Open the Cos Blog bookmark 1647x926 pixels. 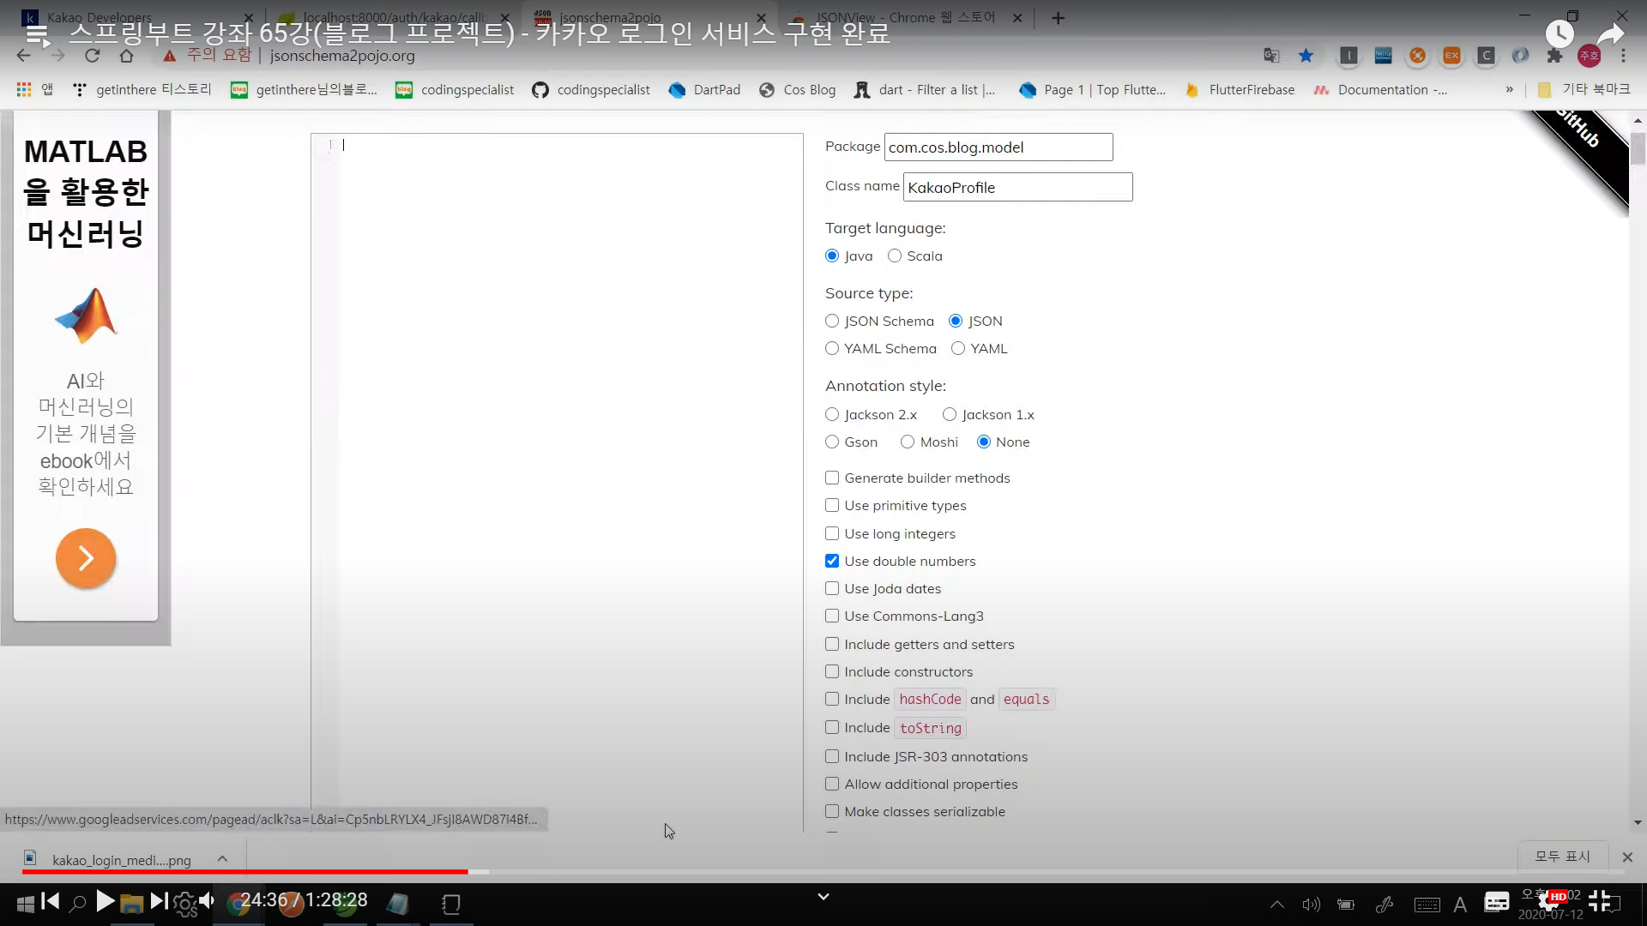(798, 89)
